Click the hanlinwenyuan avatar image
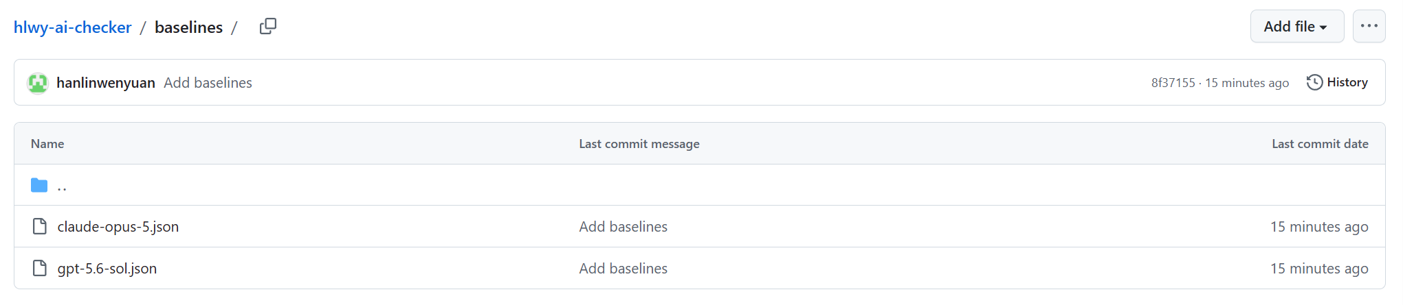This screenshot has height=305, width=1403. [38, 83]
